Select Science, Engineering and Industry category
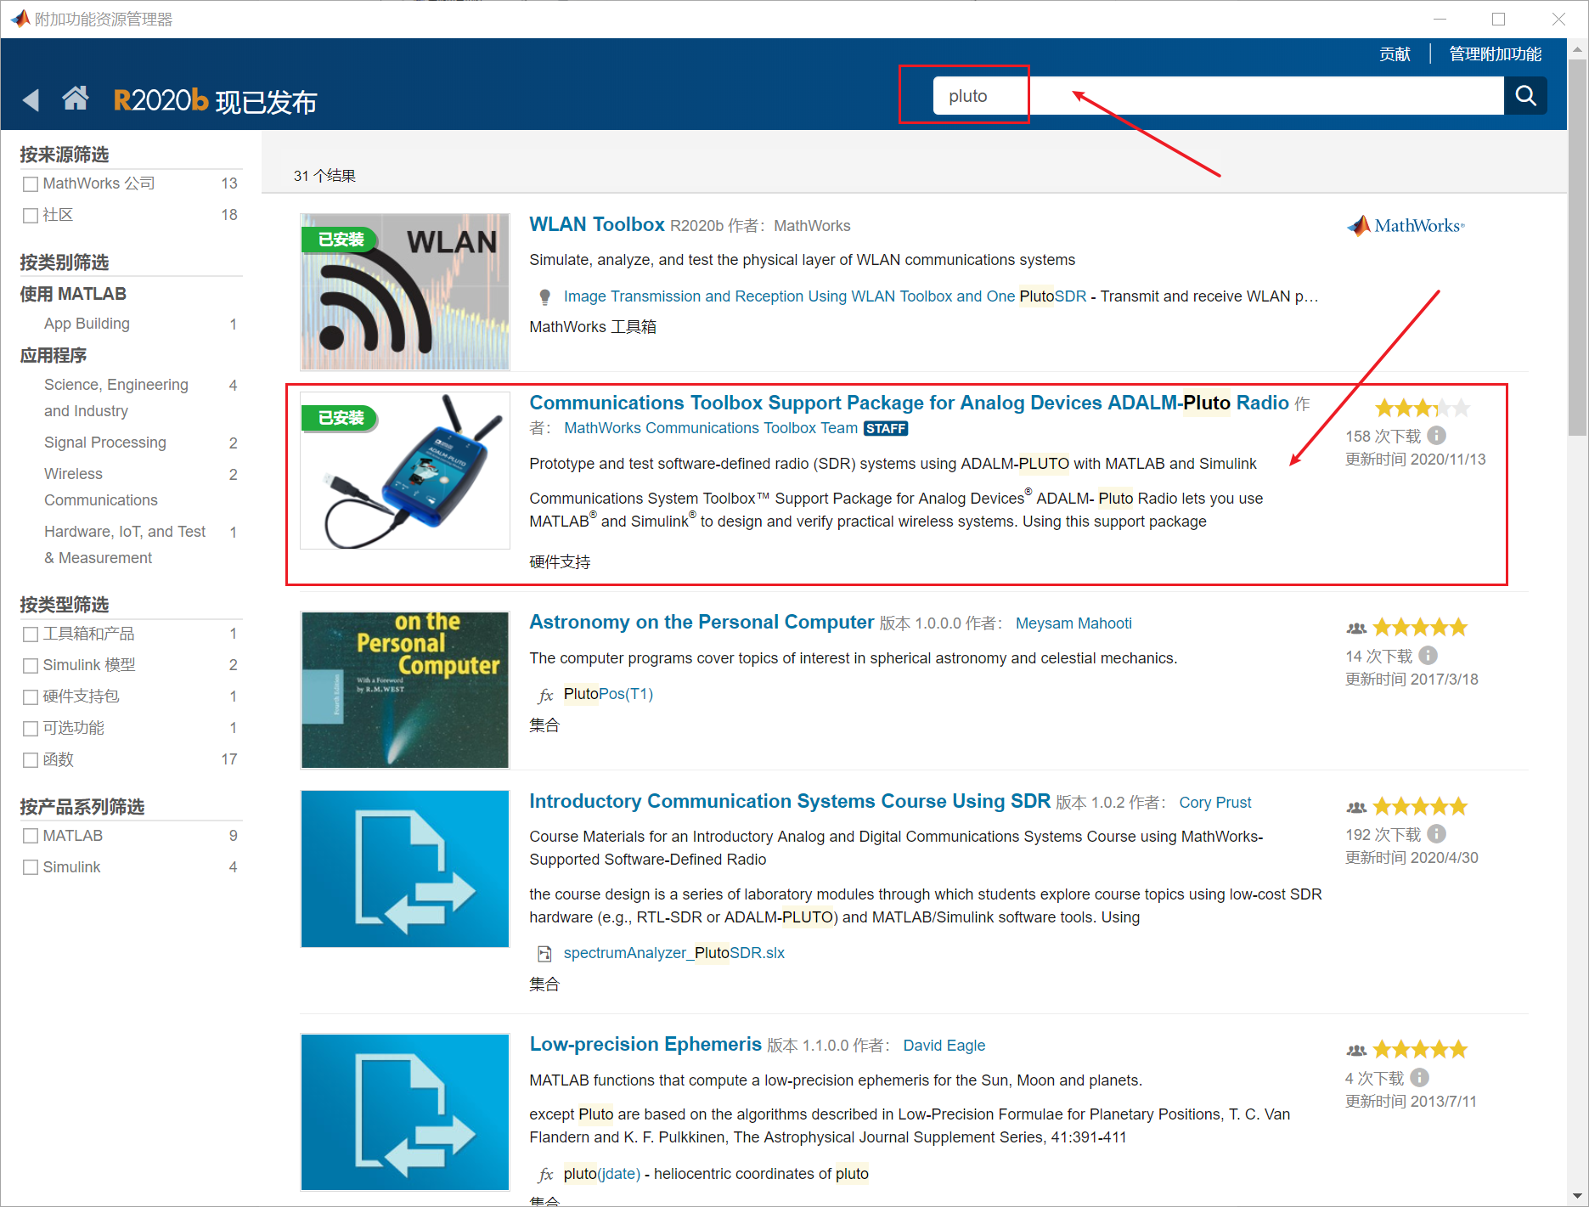Image resolution: width=1589 pixels, height=1207 pixels. [x=116, y=398]
